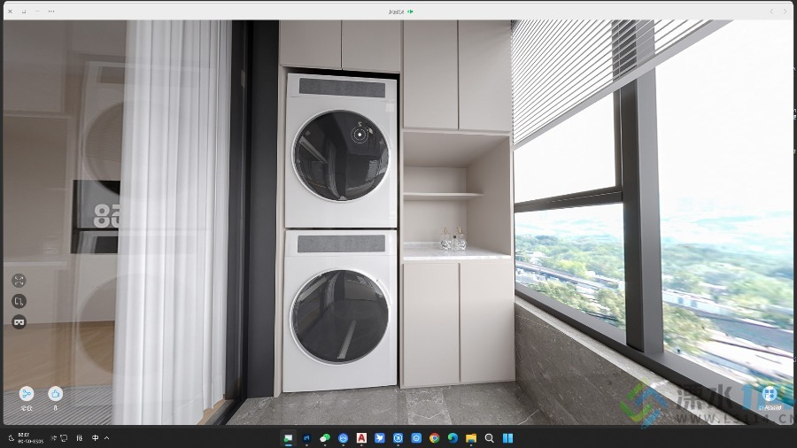The image size is (797, 448).
Task: Open Microsoft Edge from the taskbar
Action: coord(453,437)
